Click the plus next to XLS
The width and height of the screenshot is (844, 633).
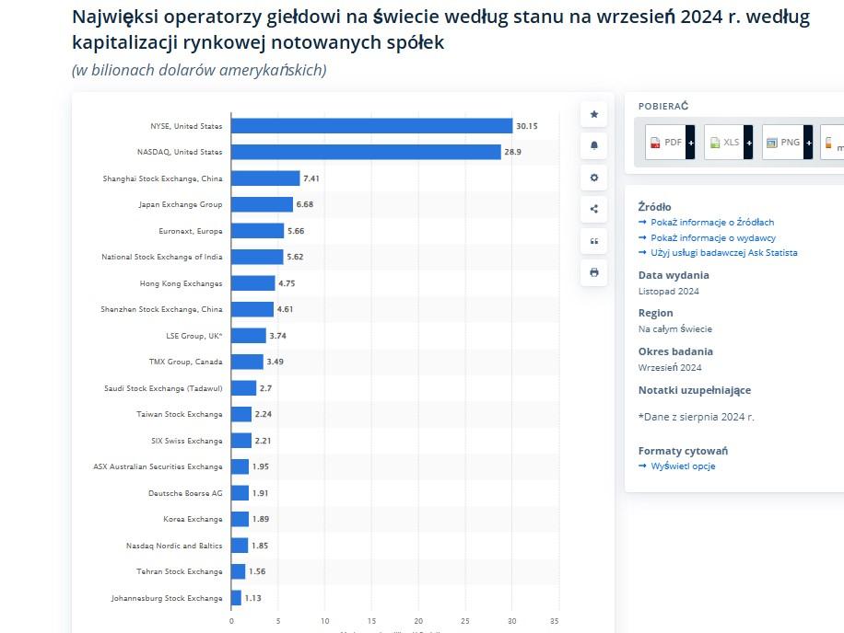point(749,143)
